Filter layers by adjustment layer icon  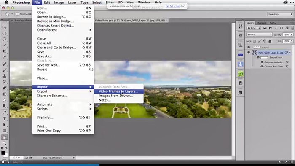(x=271, y=28)
